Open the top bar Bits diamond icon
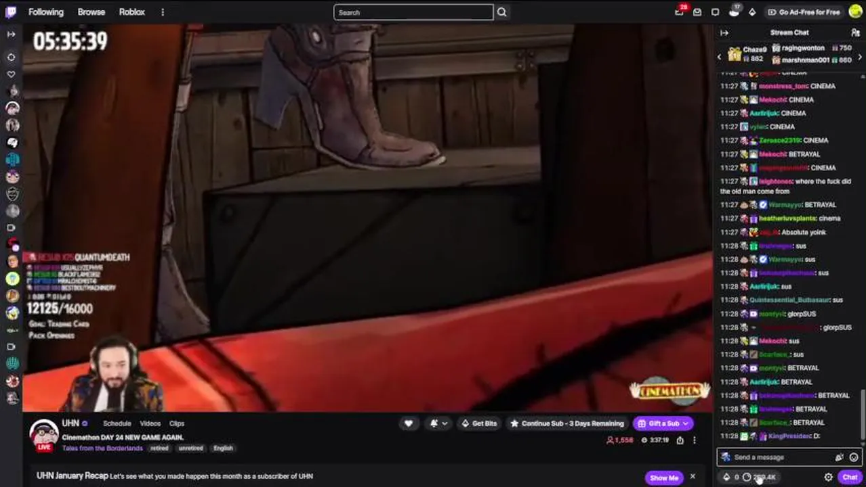 [751, 12]
